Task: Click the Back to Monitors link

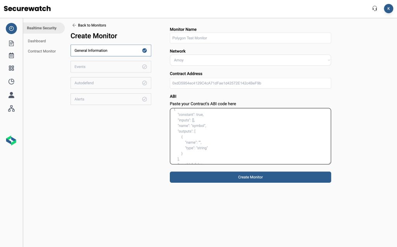Action: tap(89, 25)
